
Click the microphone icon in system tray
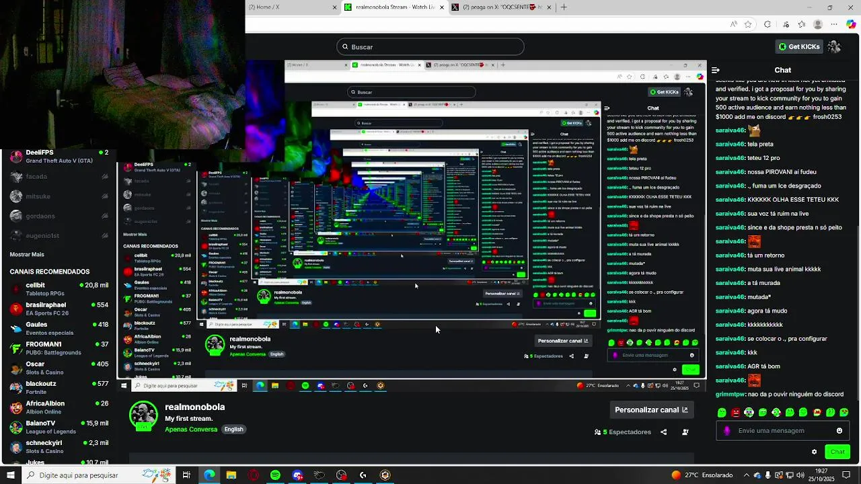click(769, 475)
